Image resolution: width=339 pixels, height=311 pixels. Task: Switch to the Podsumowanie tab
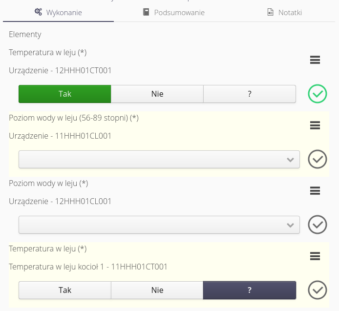173,13
